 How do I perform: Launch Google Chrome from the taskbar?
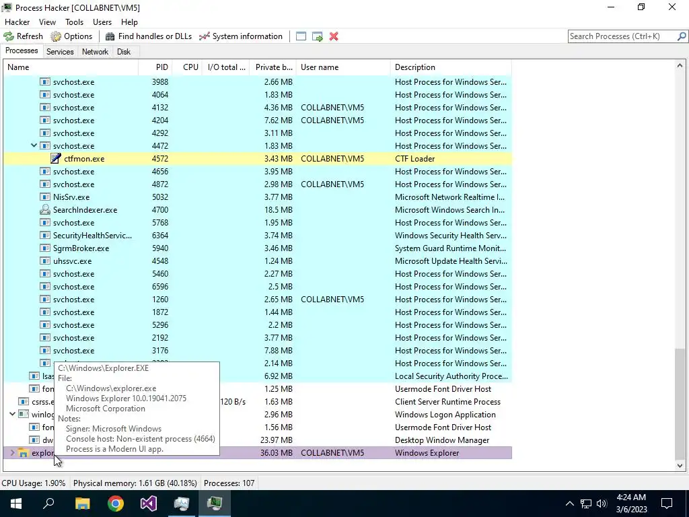pos(116,504)
